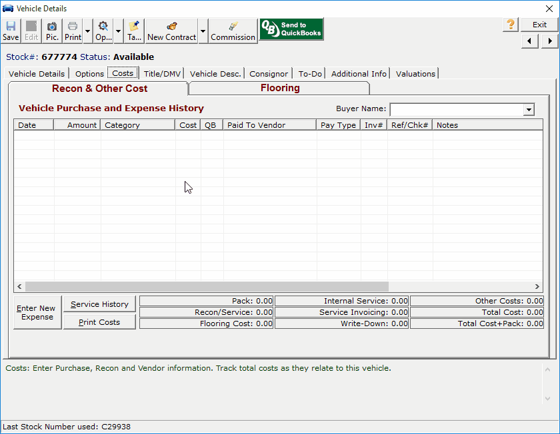Screen dimensions: 560x434
Task: Click Send to QuickBooks button
Action: 291,30
